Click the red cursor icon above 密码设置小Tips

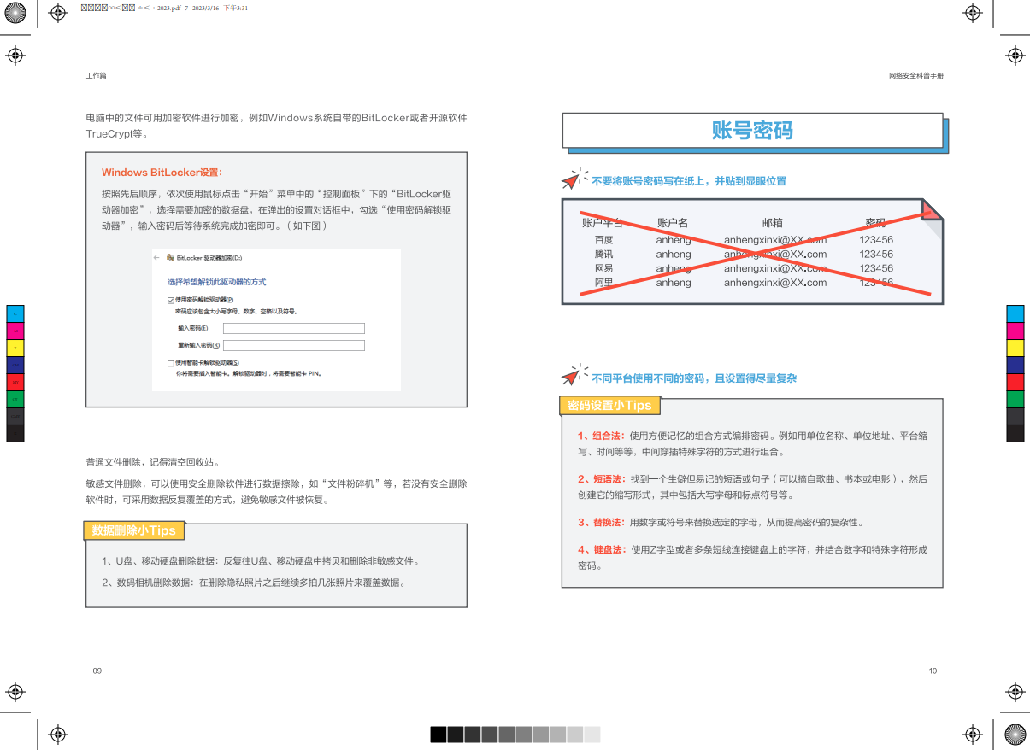click(x=572, y=378)
